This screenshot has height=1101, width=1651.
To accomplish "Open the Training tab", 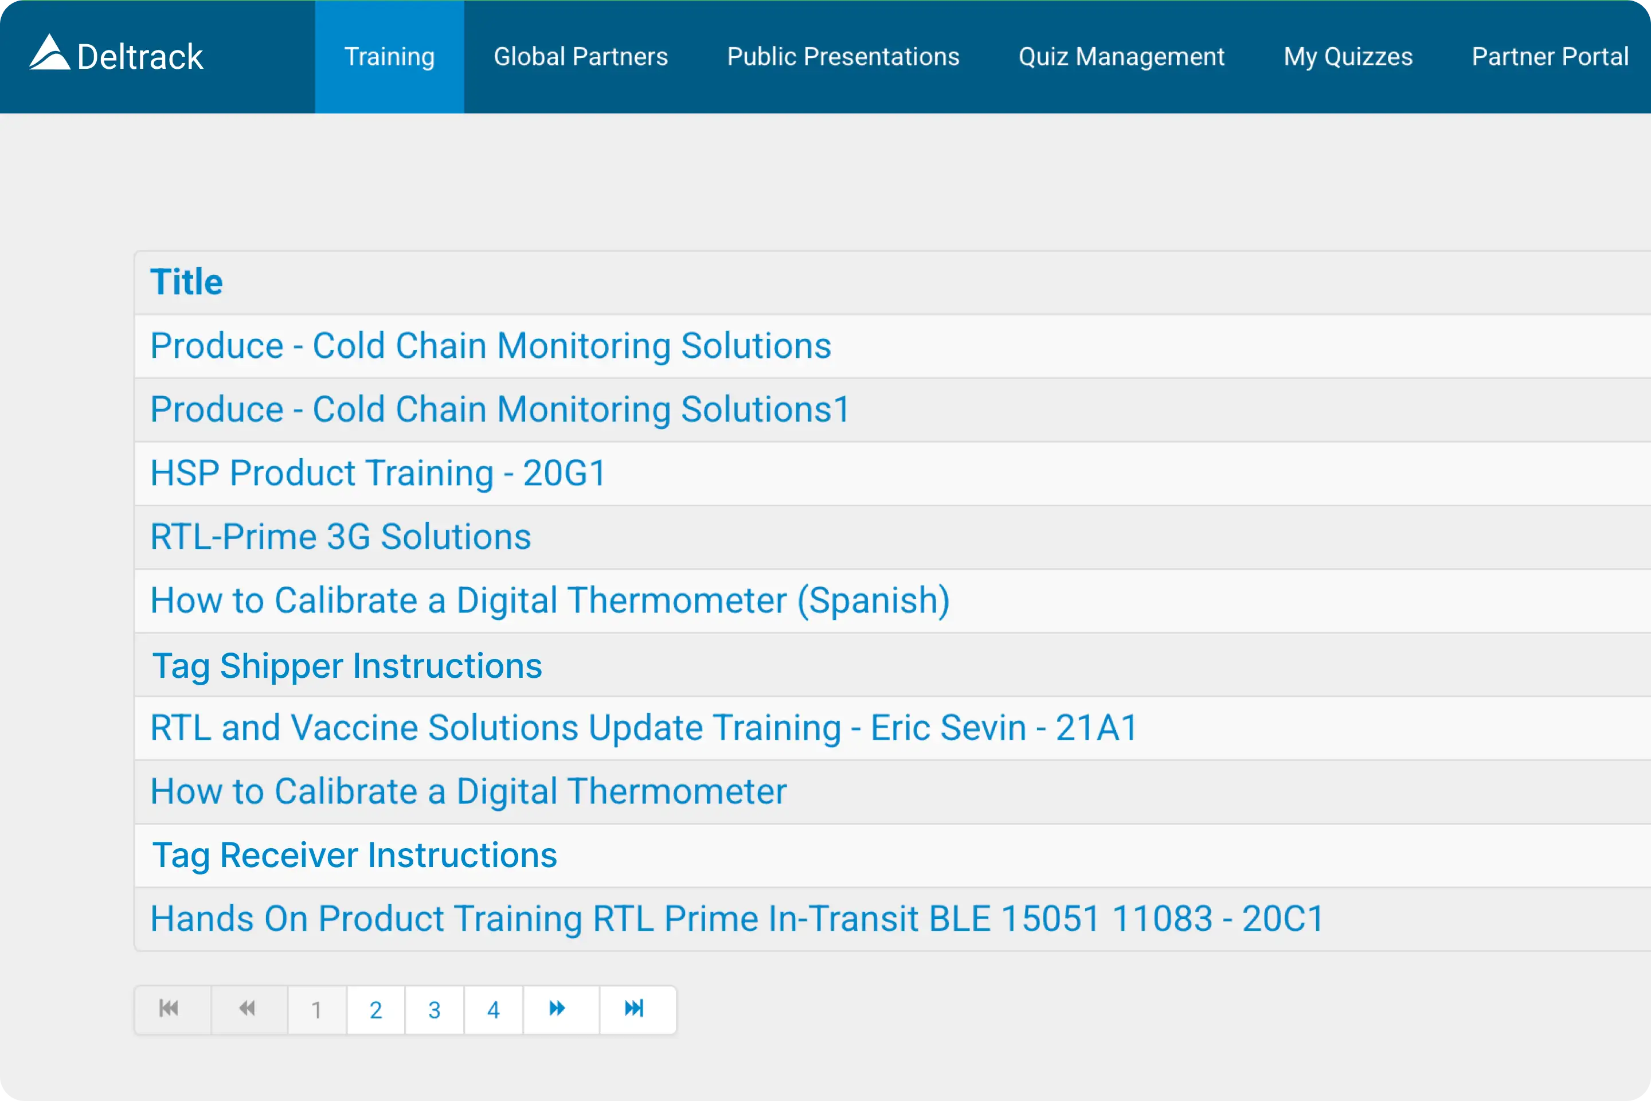I will point(390,56).
